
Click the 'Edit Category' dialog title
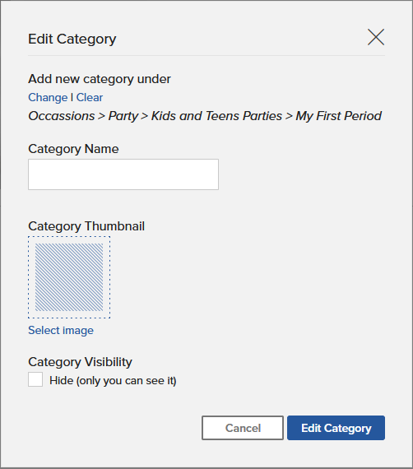tap(72, 39)
